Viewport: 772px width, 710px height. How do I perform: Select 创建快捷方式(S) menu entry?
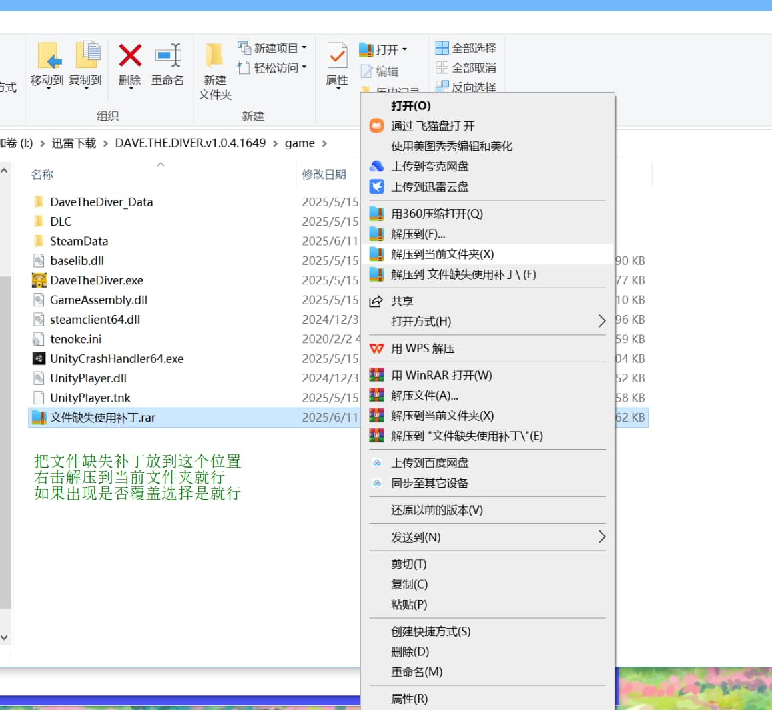[487, 631]
